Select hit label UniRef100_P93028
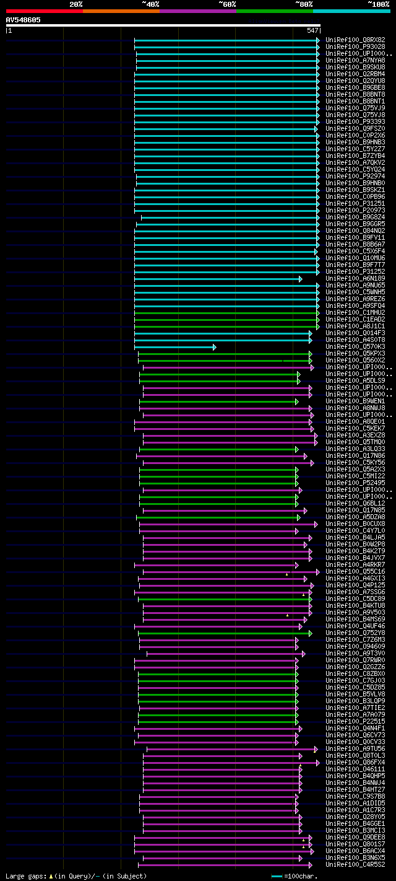This screenshot has width=396, height=881. (355, 46)
